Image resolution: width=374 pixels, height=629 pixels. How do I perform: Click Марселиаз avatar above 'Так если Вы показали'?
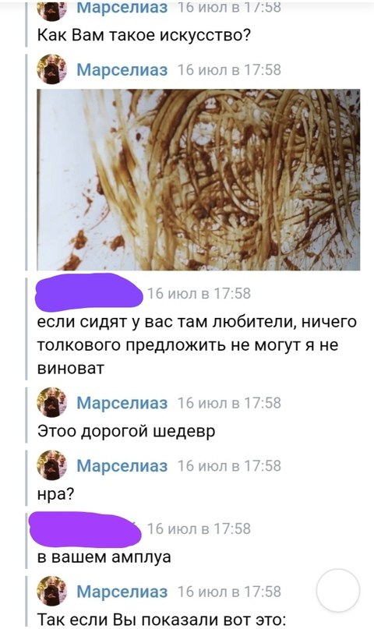tap(51, 592)
